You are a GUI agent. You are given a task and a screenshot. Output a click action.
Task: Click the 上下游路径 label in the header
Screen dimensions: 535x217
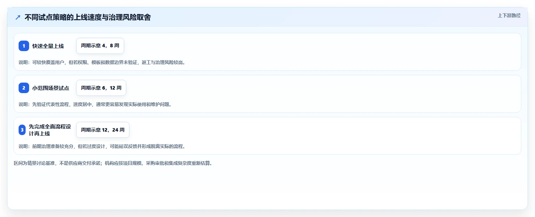click(x=509, y=15)
